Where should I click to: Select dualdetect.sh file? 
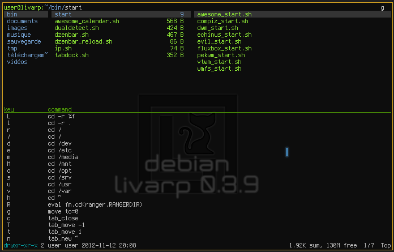(76, 28)
